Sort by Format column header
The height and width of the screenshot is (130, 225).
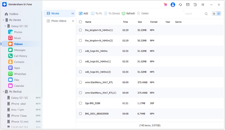point(154,22)
